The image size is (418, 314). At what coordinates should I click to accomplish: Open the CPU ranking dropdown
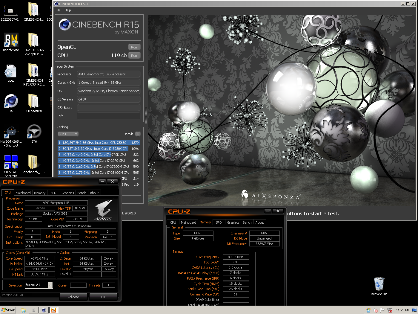68,134
